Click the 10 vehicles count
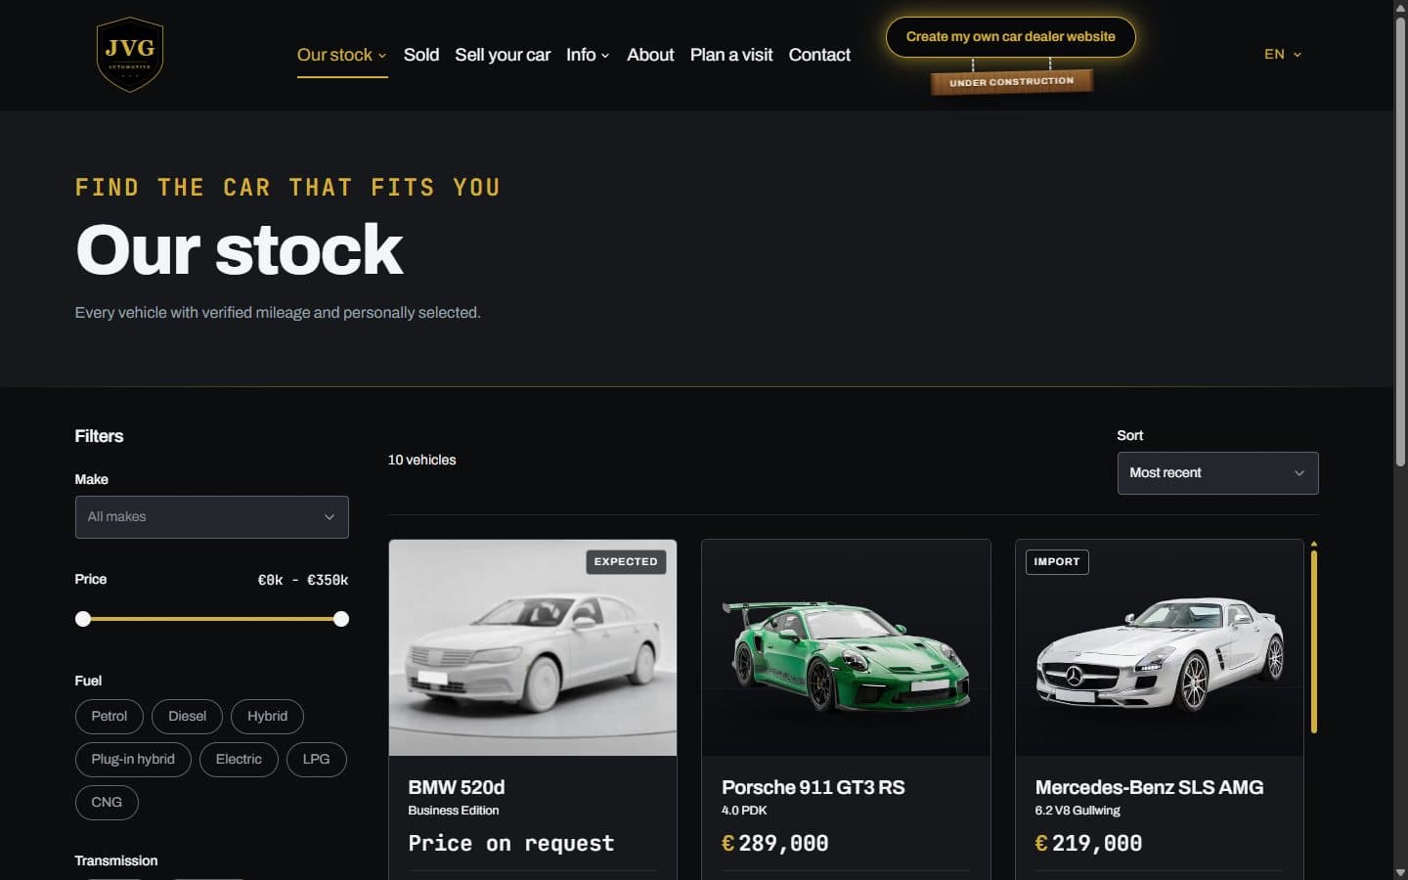 [x=421, y=460]
